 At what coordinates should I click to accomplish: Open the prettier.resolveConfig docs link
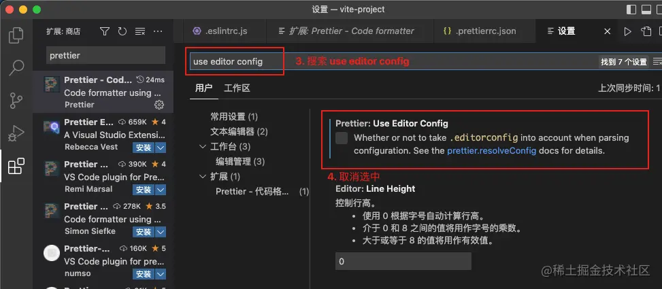point(492,150)
